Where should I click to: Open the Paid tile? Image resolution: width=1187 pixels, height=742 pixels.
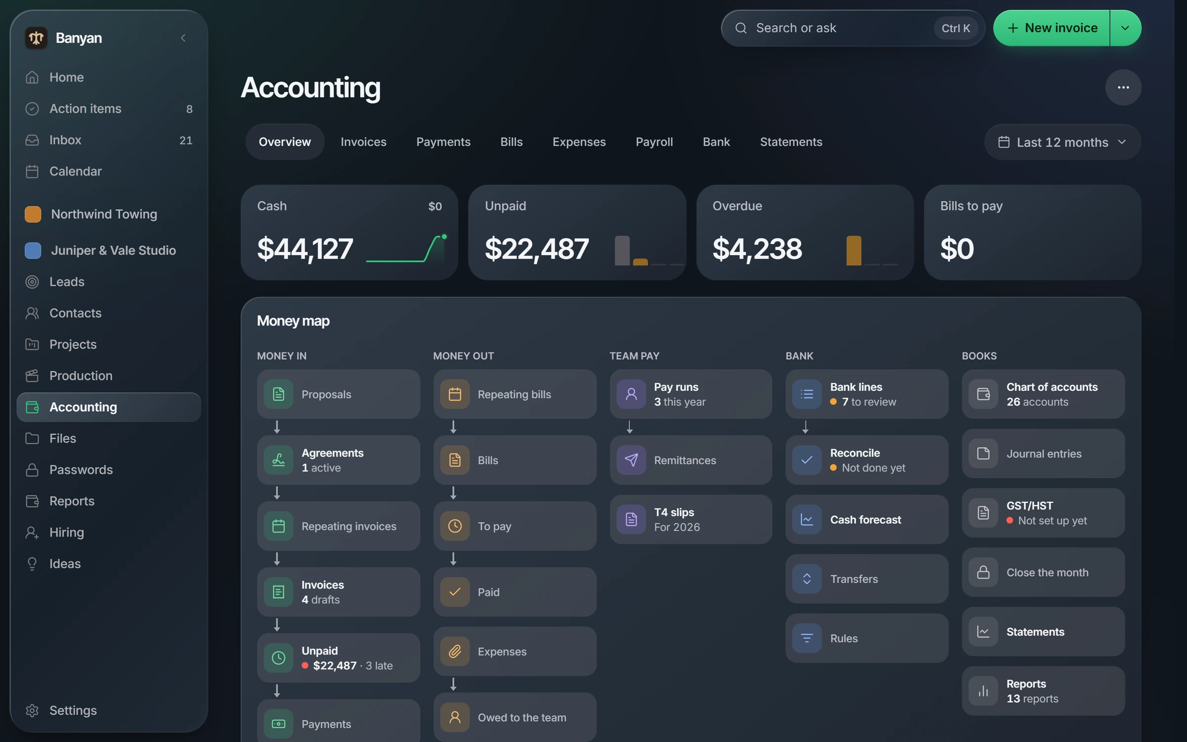pyautogui.click(x=515, y=592)
